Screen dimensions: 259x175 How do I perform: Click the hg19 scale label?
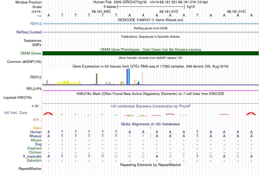[x=191, y=7]
